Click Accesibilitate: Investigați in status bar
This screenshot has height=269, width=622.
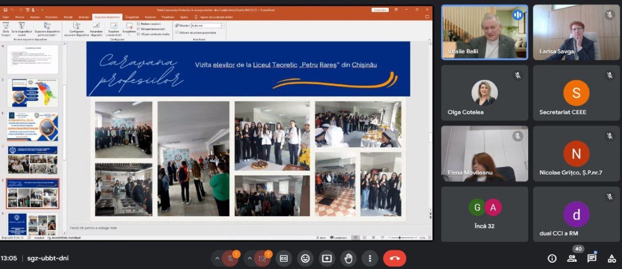pyautogui.click(x=65, y=237)
